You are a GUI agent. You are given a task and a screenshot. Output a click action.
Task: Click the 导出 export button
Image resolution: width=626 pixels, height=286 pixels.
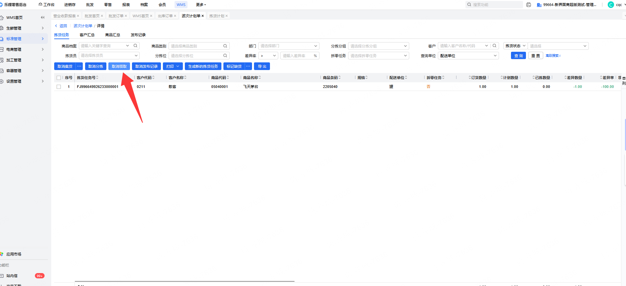[262, 66]
